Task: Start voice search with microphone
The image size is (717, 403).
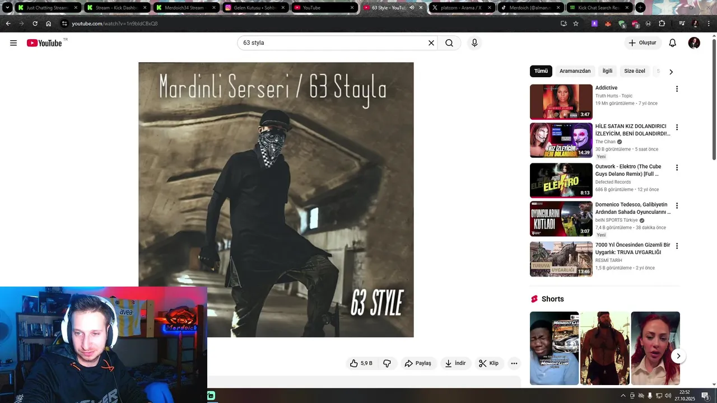Action: 474,43
